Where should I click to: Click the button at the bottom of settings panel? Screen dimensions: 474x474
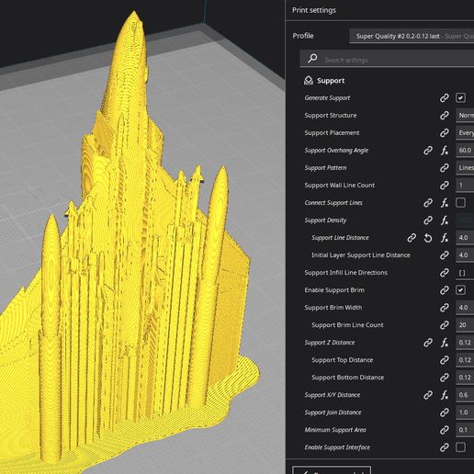(x=332, y=470)
